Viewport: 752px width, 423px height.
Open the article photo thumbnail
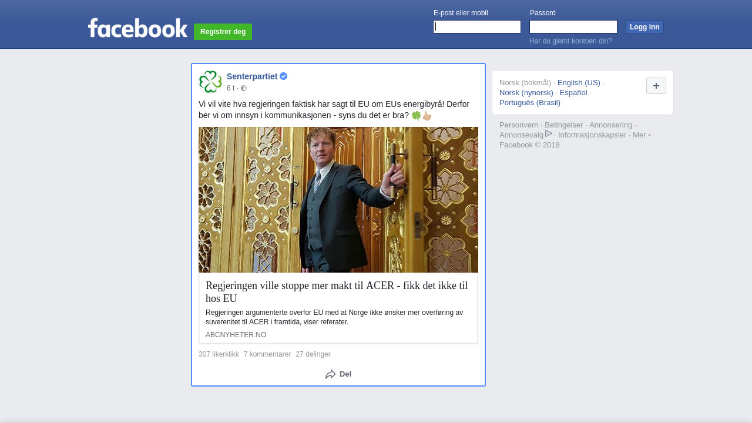click(x=338, y=200)
